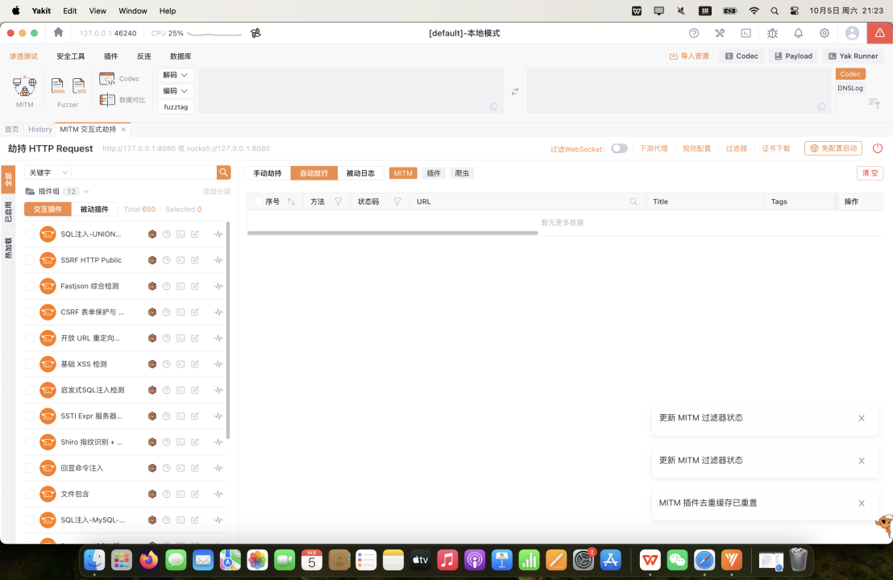Viewport: 893px width, 580px height.
Task: Switch to the History tab
Action: pos(39,129)
